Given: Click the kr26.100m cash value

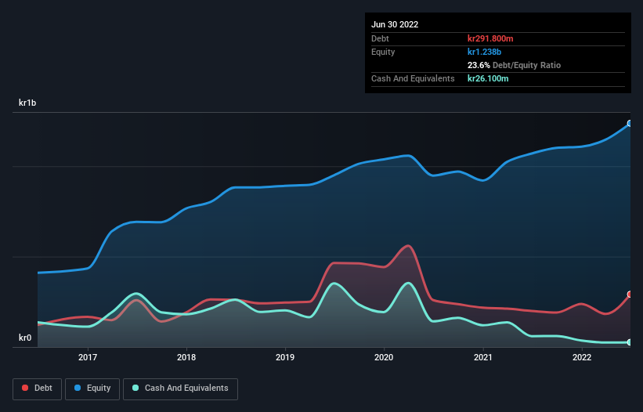Looking at the screenshot, I should pyautogui.click(x=488, y=78).
